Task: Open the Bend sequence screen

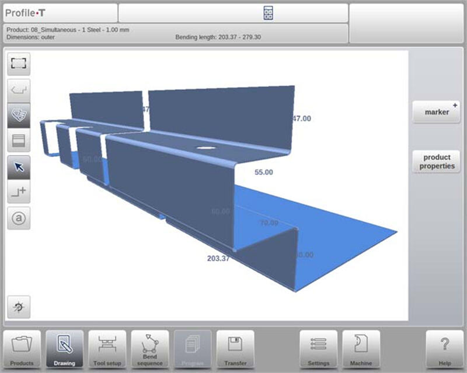Action: [x=150, y=349]
